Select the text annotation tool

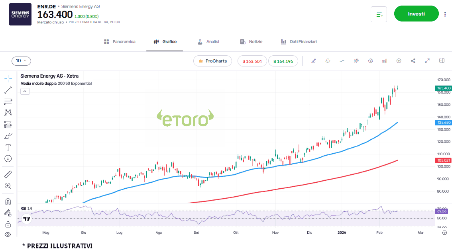(8, 147)
